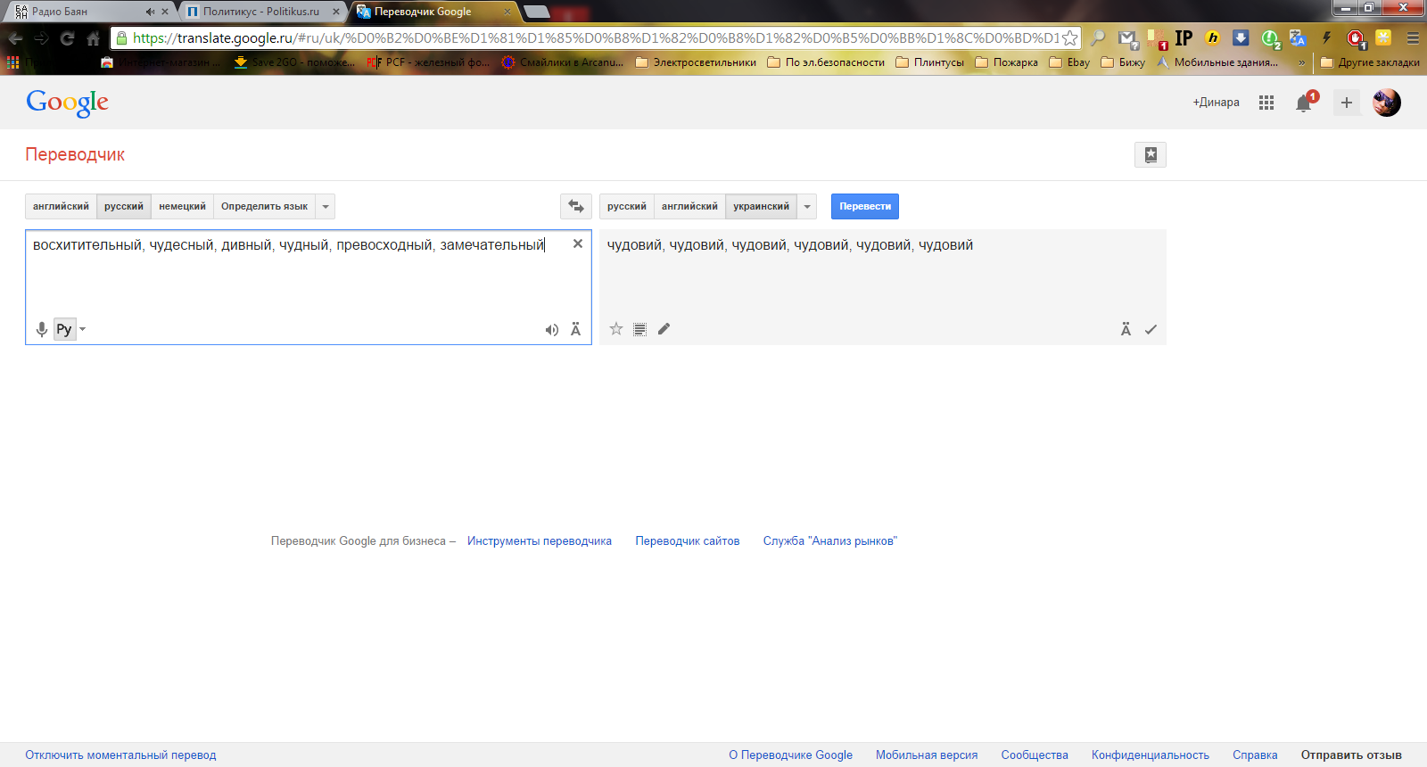This screenshot has width=1427, height=767.
Task: Expand the source language dropdown arrow
Action: [x=326, y=206]
